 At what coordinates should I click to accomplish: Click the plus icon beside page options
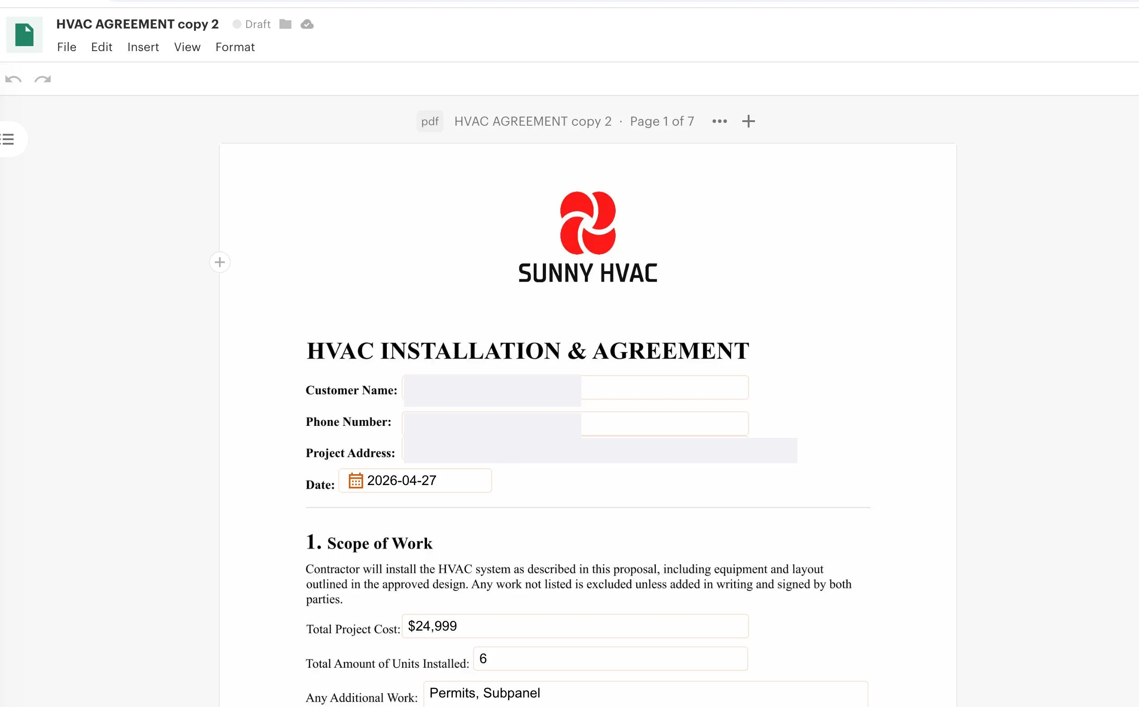click(x=749, y=122)
